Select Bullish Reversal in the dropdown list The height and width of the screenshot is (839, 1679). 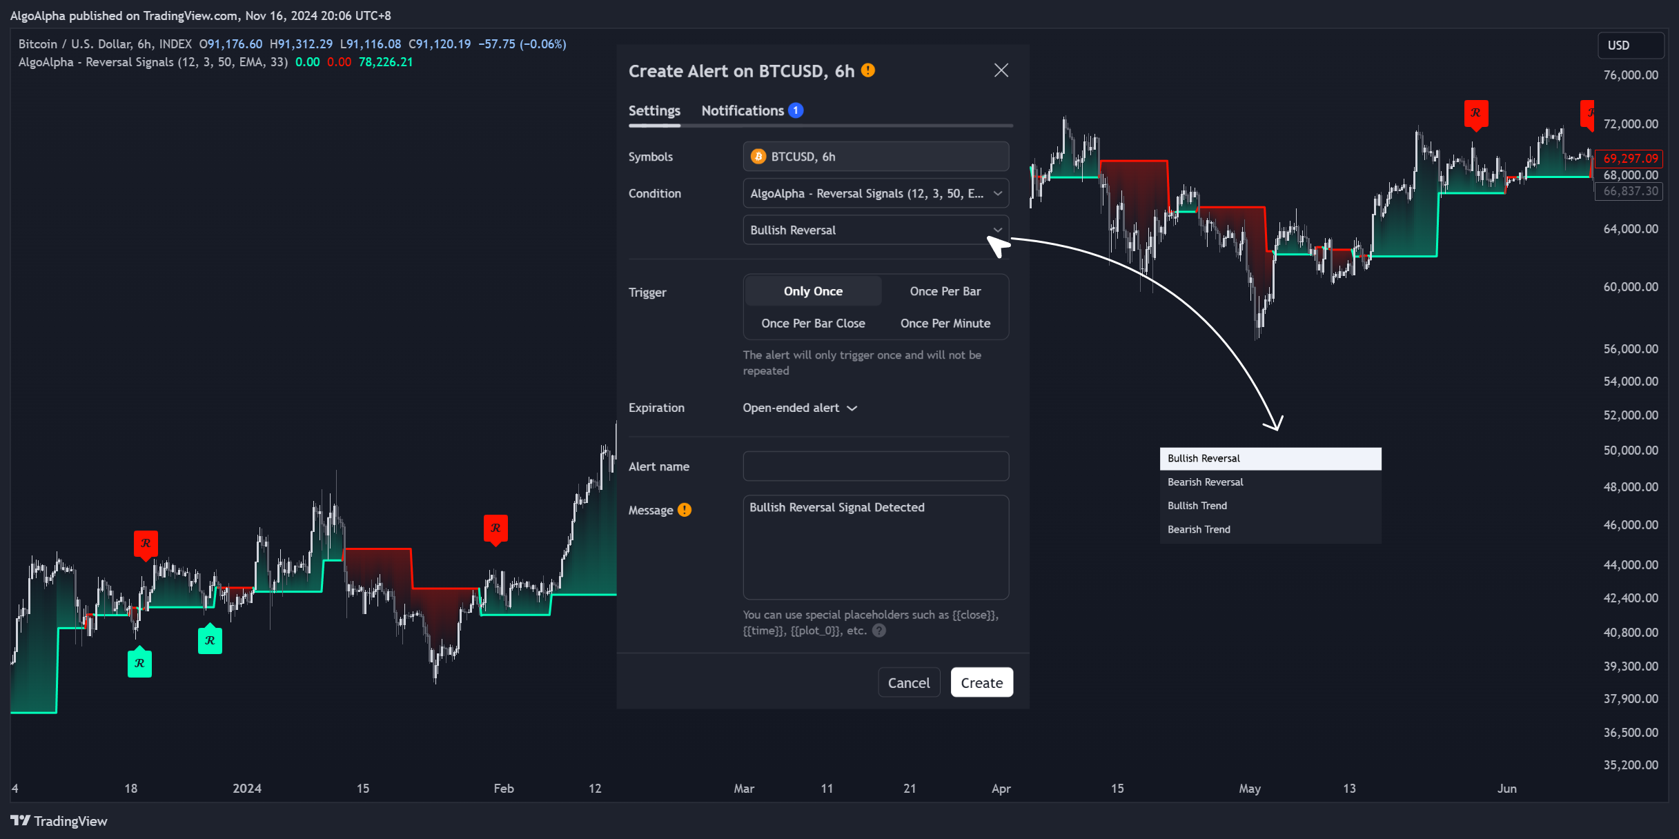[x=1270, y=458]
